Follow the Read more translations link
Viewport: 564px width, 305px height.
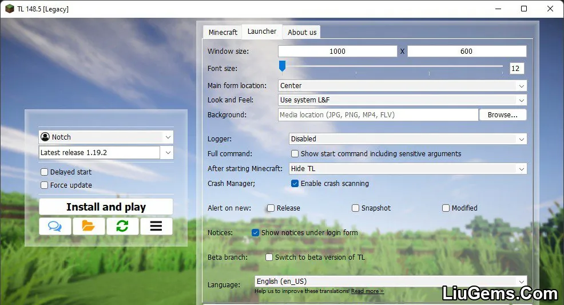(x=367, y=291)
